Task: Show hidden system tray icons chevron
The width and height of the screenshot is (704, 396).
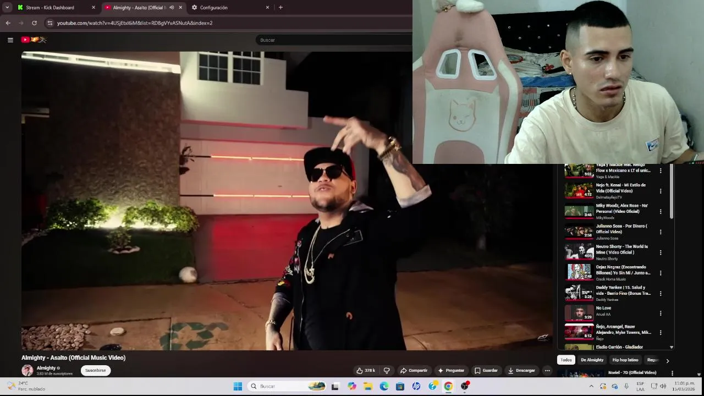Action: [x=591, y=386]
